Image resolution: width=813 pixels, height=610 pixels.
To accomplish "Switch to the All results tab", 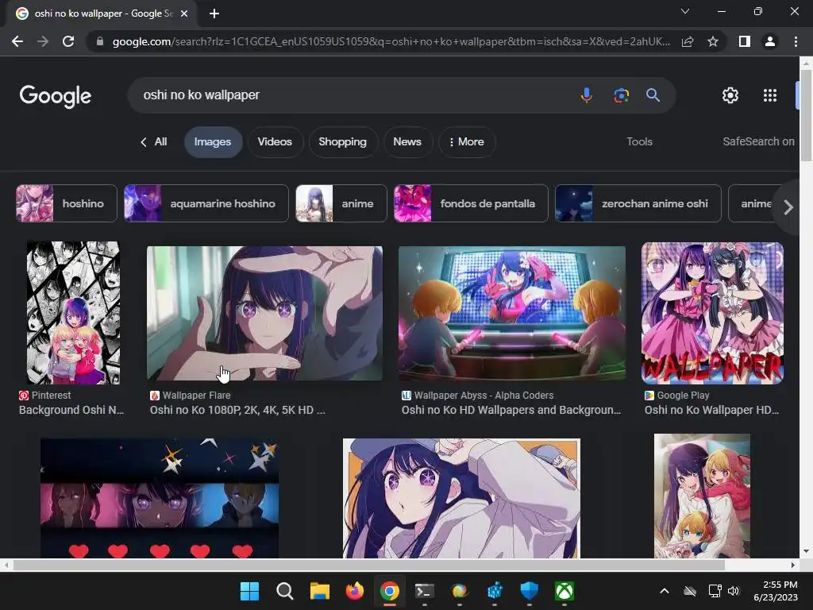I will tap(154, 141).
